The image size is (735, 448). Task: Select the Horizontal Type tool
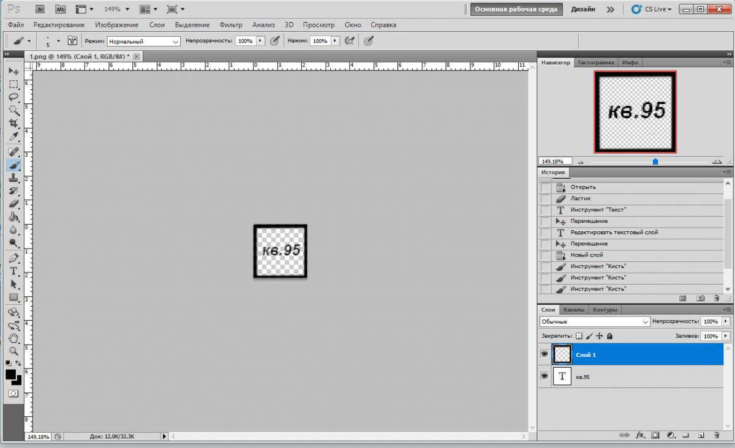(x=13, y=271)
